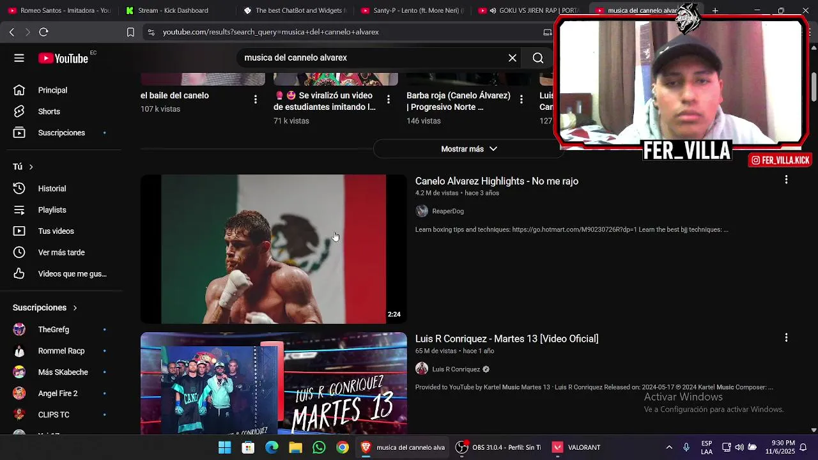
Task: Open Suscripciones in the sidebar
Action: coord(61,133)
